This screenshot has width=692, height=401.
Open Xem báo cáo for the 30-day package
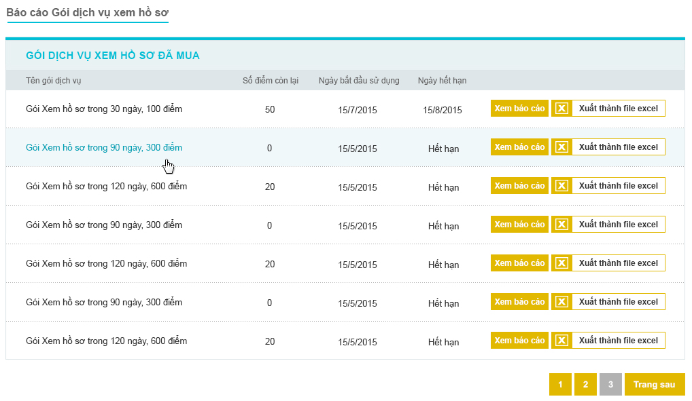[x=519, y=109]
